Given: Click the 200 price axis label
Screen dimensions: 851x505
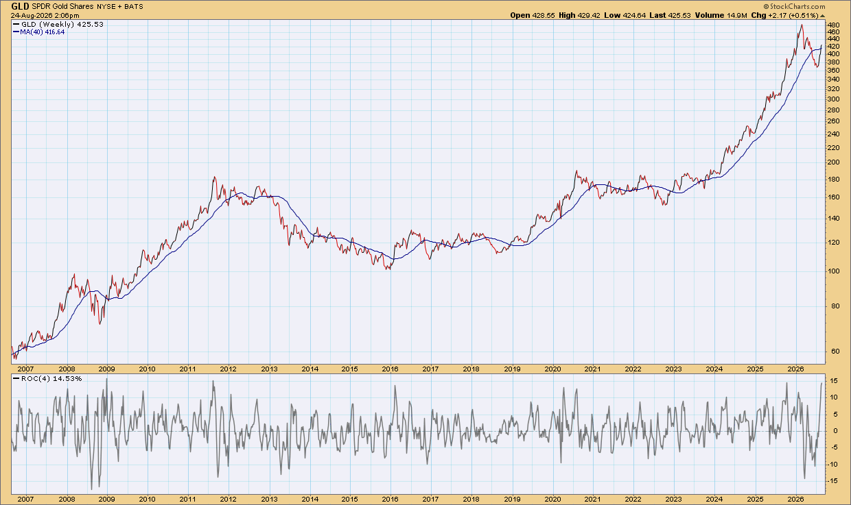Looking at the screenshot, I should [x=835, y=162].
